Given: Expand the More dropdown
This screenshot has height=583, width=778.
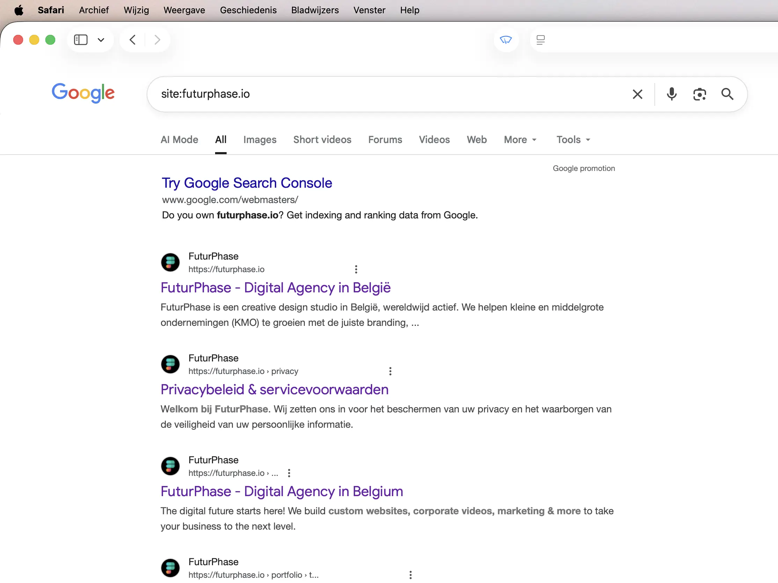Looking at the screenshot, I should [520, 140].
